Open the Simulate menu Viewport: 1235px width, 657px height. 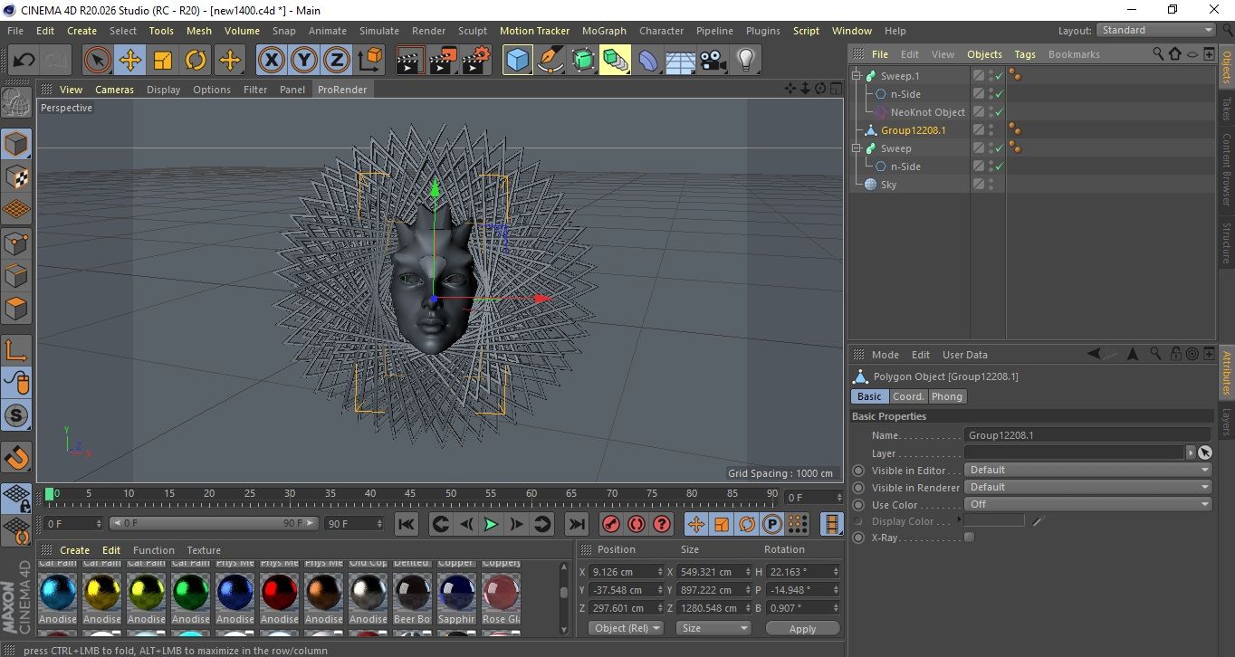click(378, 31)
